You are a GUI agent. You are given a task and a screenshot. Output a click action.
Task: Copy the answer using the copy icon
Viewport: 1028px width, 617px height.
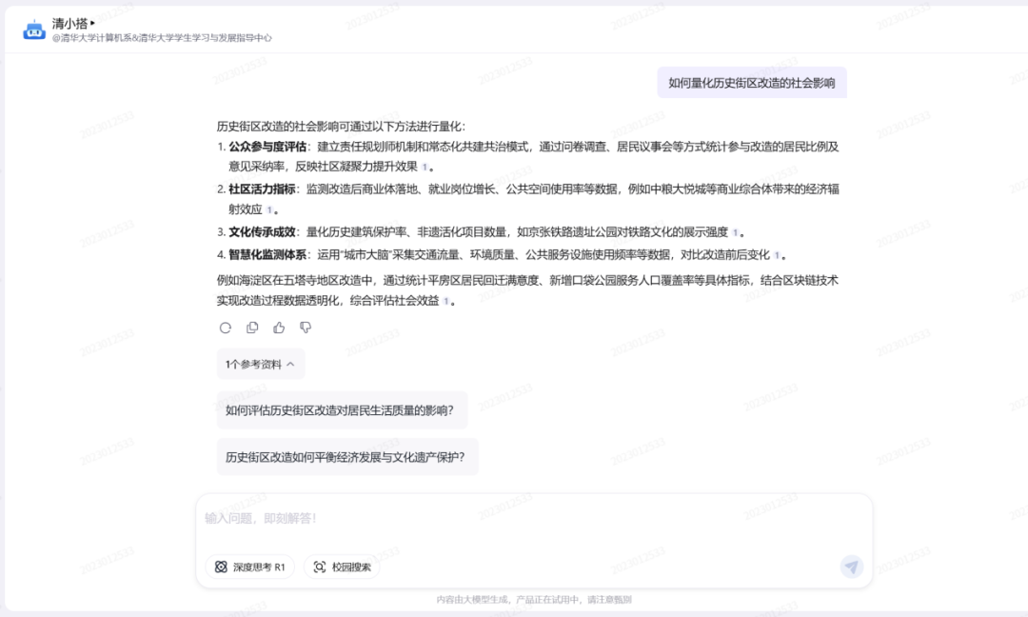(x=251, y=328)
